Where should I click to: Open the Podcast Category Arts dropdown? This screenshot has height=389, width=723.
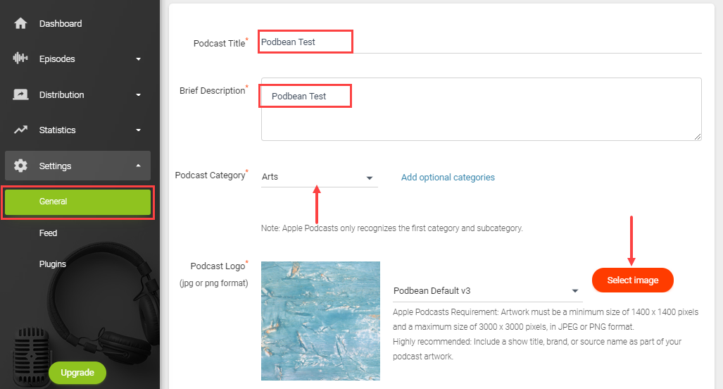319,177
